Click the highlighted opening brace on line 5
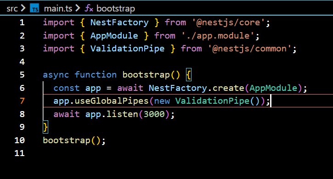The image size is (333, 179). tap(189, 75)
